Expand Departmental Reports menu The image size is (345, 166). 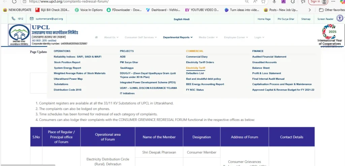tap(178, 37)
